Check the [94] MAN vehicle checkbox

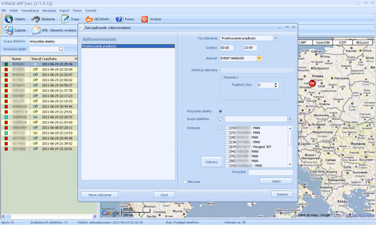[x=227, y=152]
